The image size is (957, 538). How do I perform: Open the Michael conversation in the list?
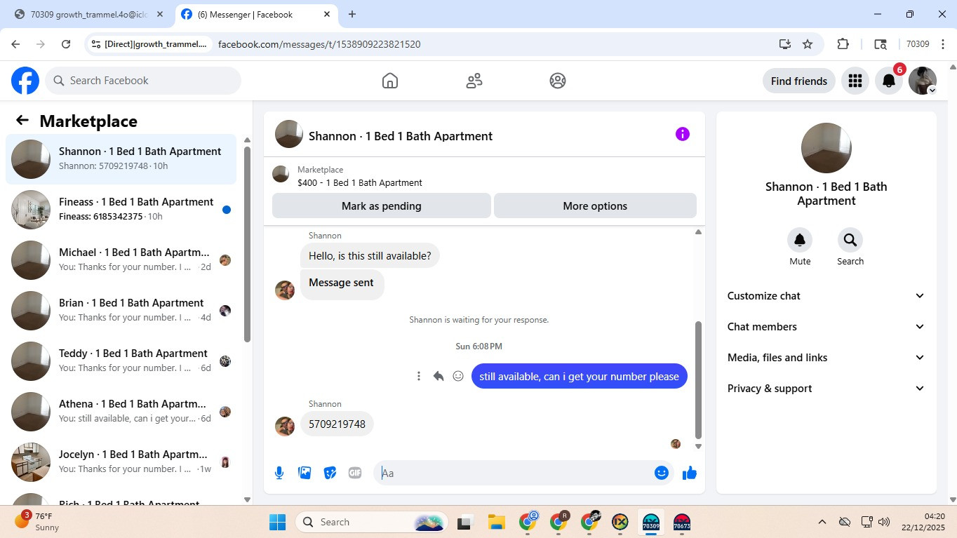tap(121, 260)
